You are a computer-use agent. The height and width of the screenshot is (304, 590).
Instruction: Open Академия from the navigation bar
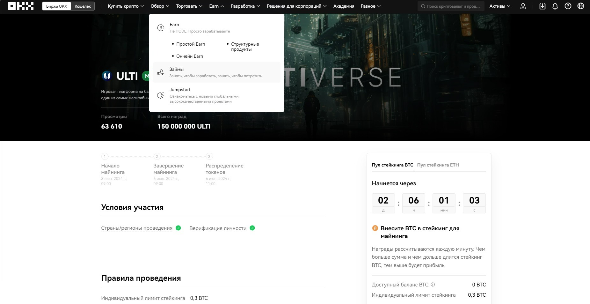pyautogui.click(x=344, y=6)
